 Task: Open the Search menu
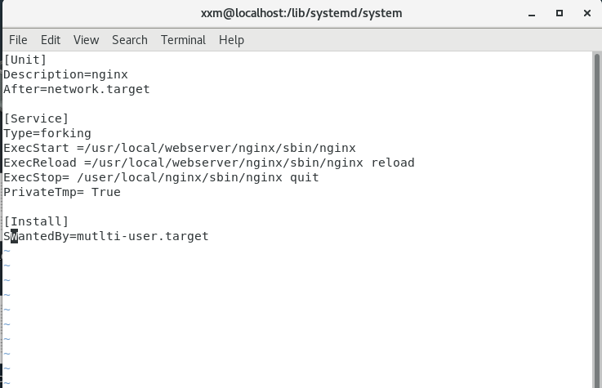[x=130, y=40]
